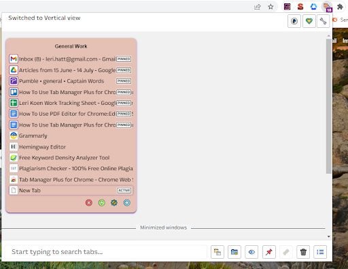Select the Gmail Inbox tab
The image size is (348, 269).
pos(71,59)
